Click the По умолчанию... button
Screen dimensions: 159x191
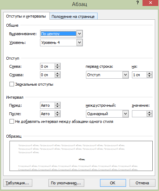click(66, 183)
